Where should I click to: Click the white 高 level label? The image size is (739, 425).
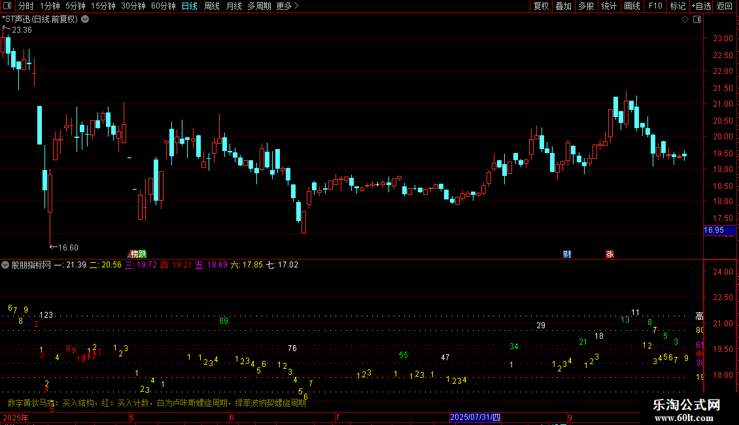pos(699,316)
